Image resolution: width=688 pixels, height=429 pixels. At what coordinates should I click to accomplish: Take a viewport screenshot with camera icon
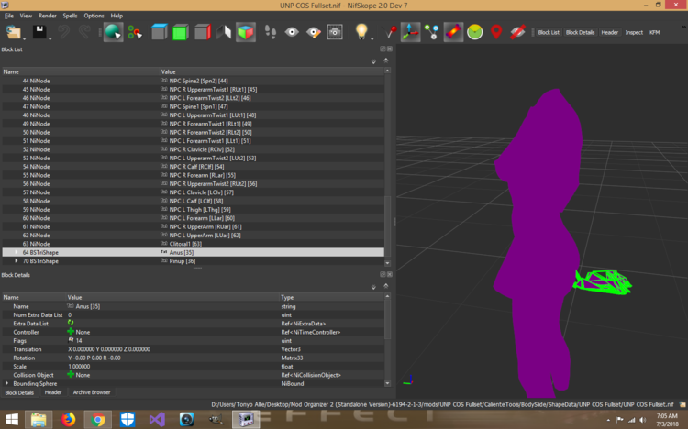point(335,32)
